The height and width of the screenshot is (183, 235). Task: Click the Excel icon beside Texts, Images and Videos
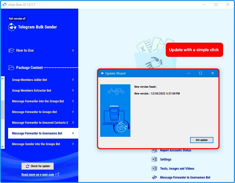coord(154,168)
